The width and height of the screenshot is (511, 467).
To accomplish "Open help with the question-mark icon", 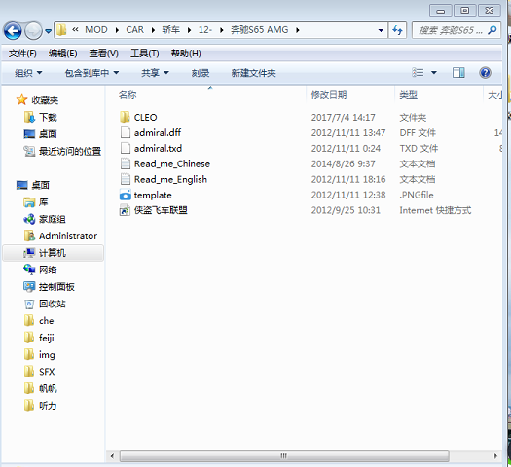I will [x=485, y=73].
